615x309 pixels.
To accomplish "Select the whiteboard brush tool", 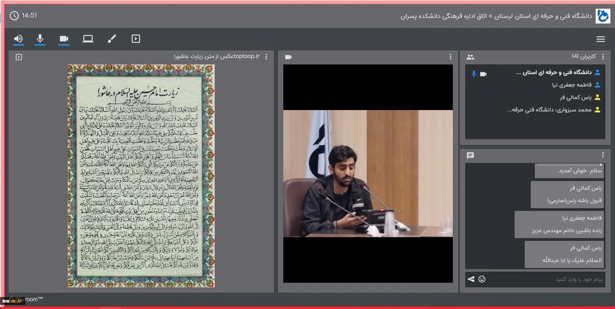I will pyautogui.click(x=112, y=39).
